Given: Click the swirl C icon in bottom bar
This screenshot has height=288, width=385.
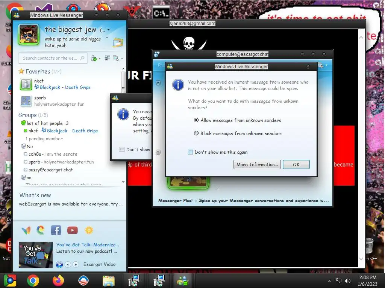Looking at the screenshot, I should coord(41,230).
